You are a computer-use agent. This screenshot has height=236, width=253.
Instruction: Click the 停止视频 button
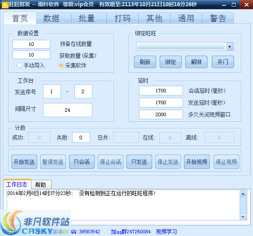[x=226, y=162]
